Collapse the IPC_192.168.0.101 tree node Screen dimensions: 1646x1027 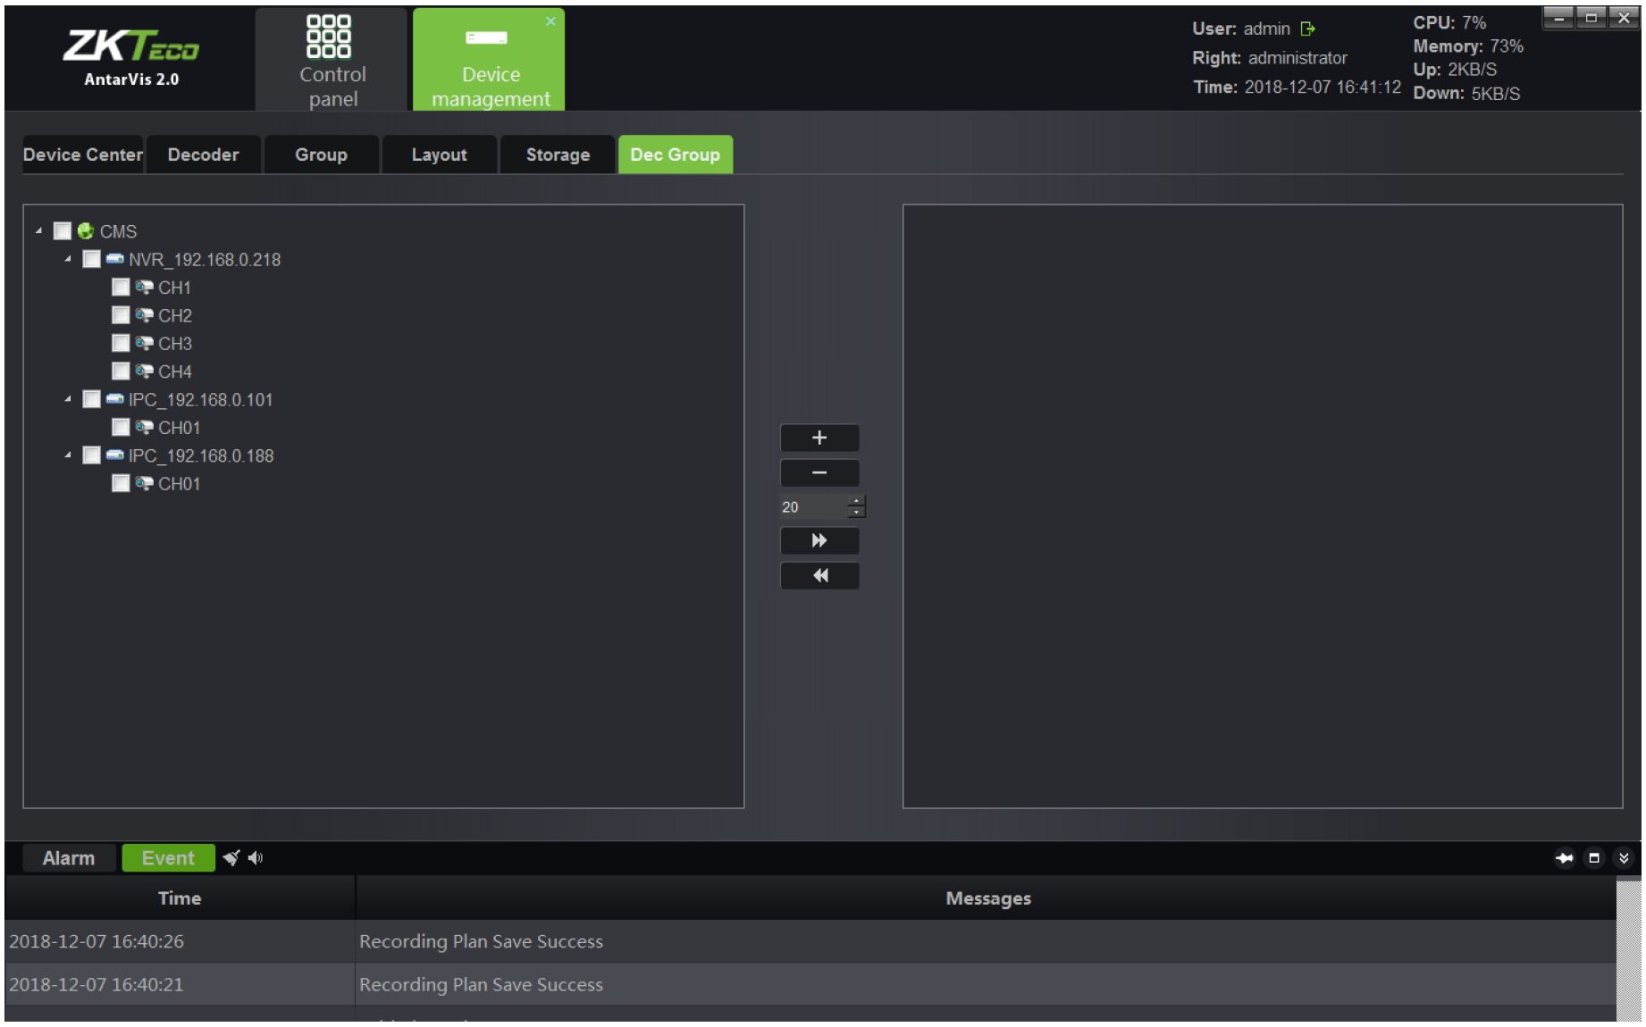pos(68,399)
